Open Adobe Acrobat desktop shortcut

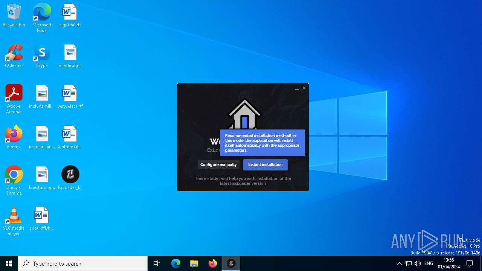tap(14, 99)
